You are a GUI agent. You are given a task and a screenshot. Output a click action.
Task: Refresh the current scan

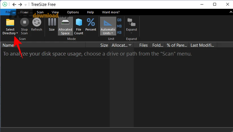point(37,25)
